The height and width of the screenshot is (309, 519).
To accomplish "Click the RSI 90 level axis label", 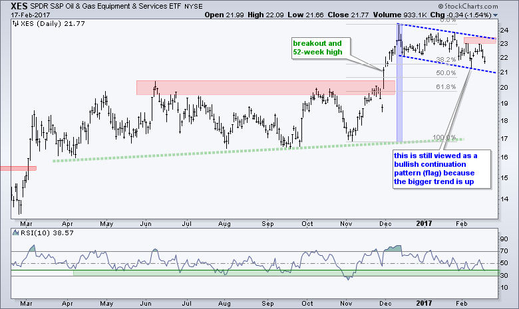I will 504,239.
